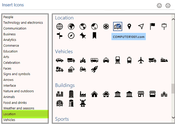Pick the round compass icon
175x124 pixels.
click(71, 36)
